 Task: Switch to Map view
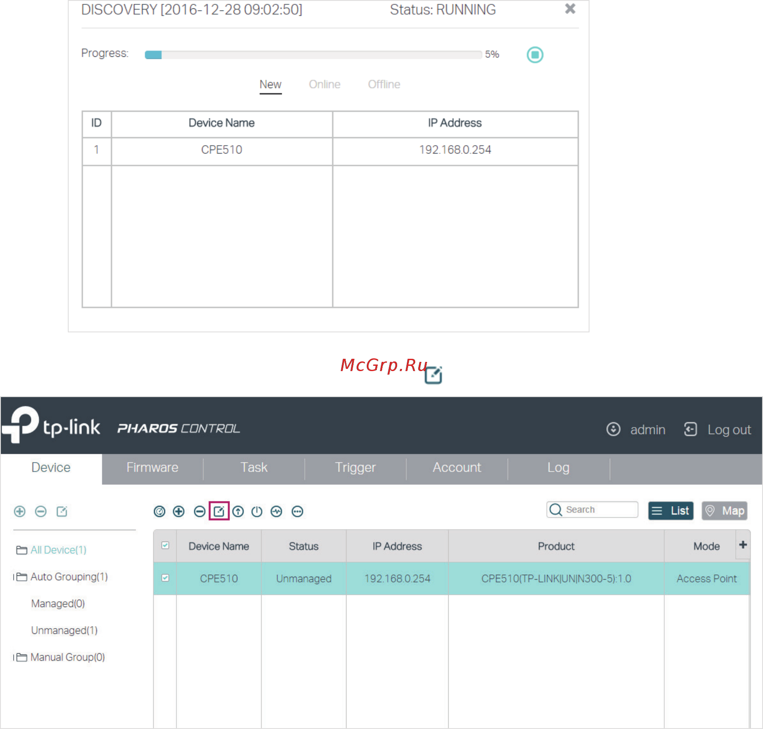(x=724, y=511)
